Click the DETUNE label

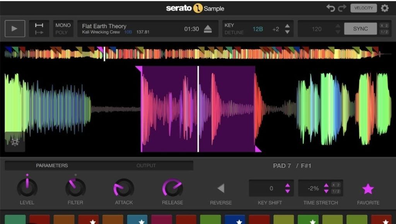234,32
